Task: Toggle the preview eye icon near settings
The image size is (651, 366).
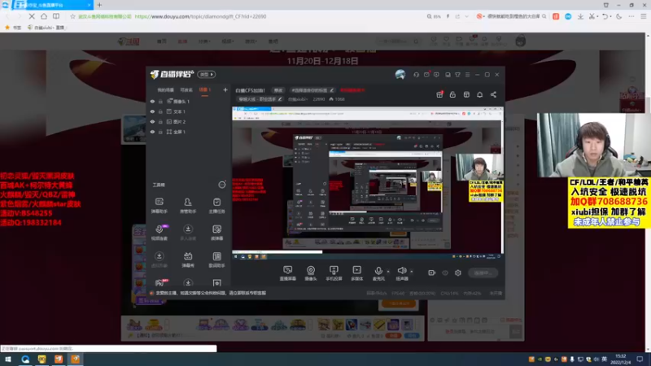Action: click(445, 272)
